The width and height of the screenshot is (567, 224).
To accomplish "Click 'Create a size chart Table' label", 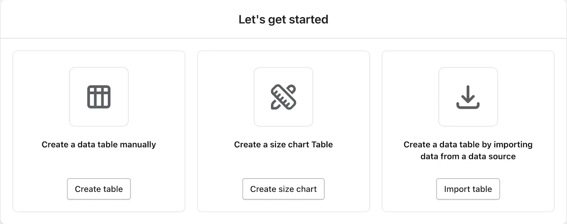I will tap(283, 145).
